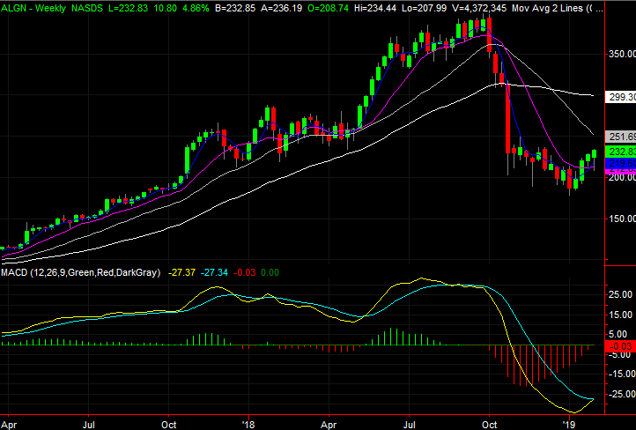The width and height of the screenshot is (636, 430).
Task: Select the NASDS exchange label in header
Action: (87, 8)
